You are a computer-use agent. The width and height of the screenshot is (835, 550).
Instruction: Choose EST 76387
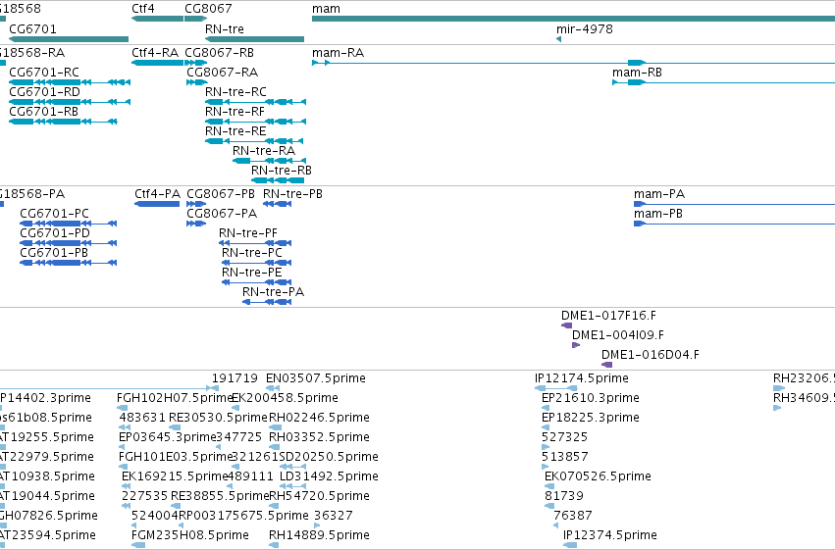(x=572, y=516)
